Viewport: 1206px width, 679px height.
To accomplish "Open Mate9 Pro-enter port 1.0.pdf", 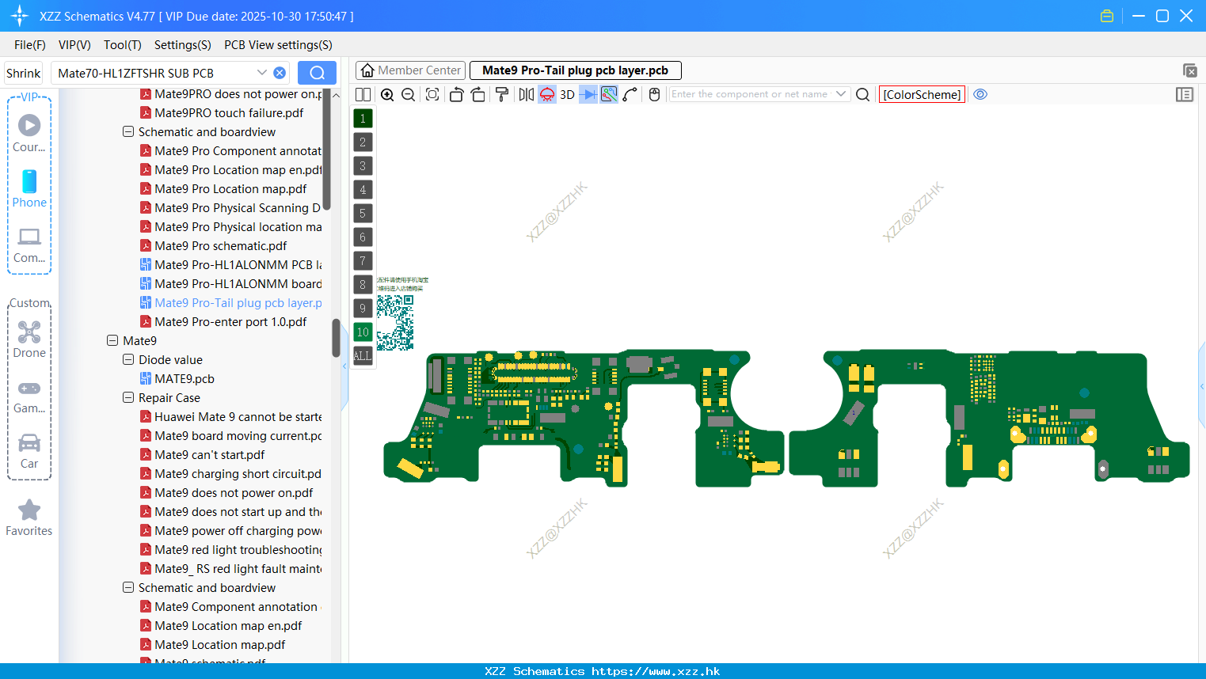I will [x=230, y=322].
